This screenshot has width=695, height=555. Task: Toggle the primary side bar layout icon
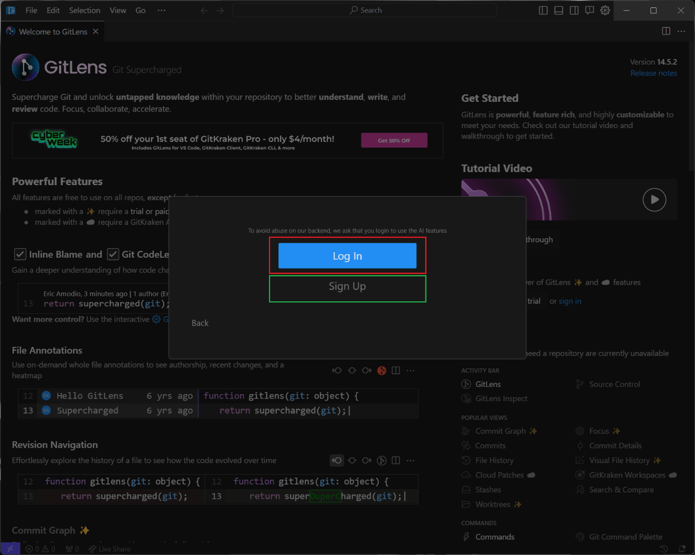[x=543, y=10]
